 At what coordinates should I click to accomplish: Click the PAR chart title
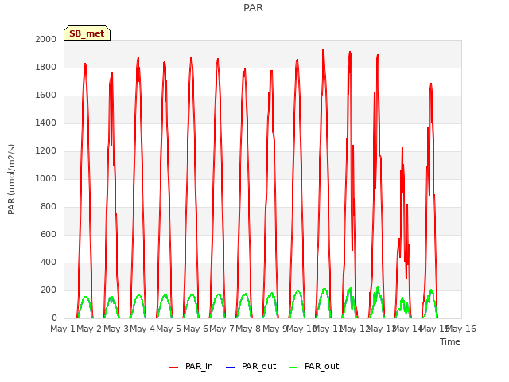(x=253, y=8)
